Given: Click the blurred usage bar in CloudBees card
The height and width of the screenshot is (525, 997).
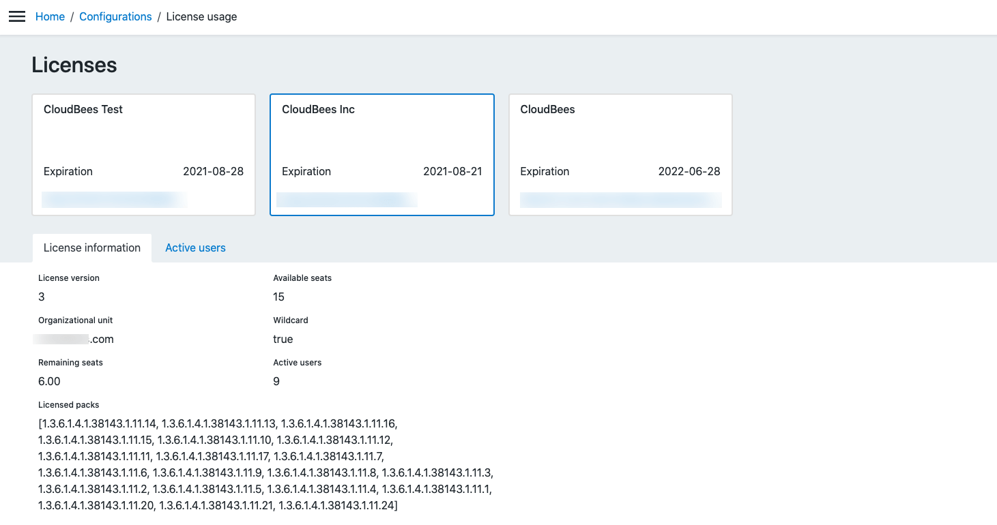Looking at the screenshot, I should 620,200.
